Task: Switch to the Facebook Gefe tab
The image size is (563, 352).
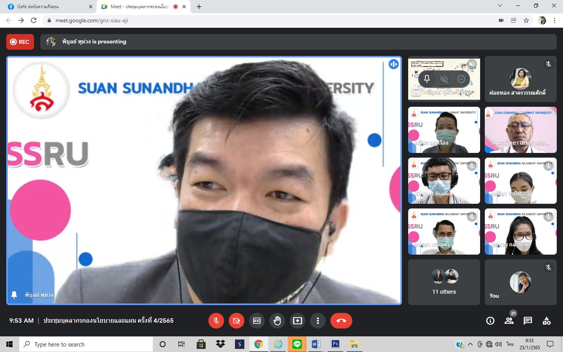Action: (47, 7)
